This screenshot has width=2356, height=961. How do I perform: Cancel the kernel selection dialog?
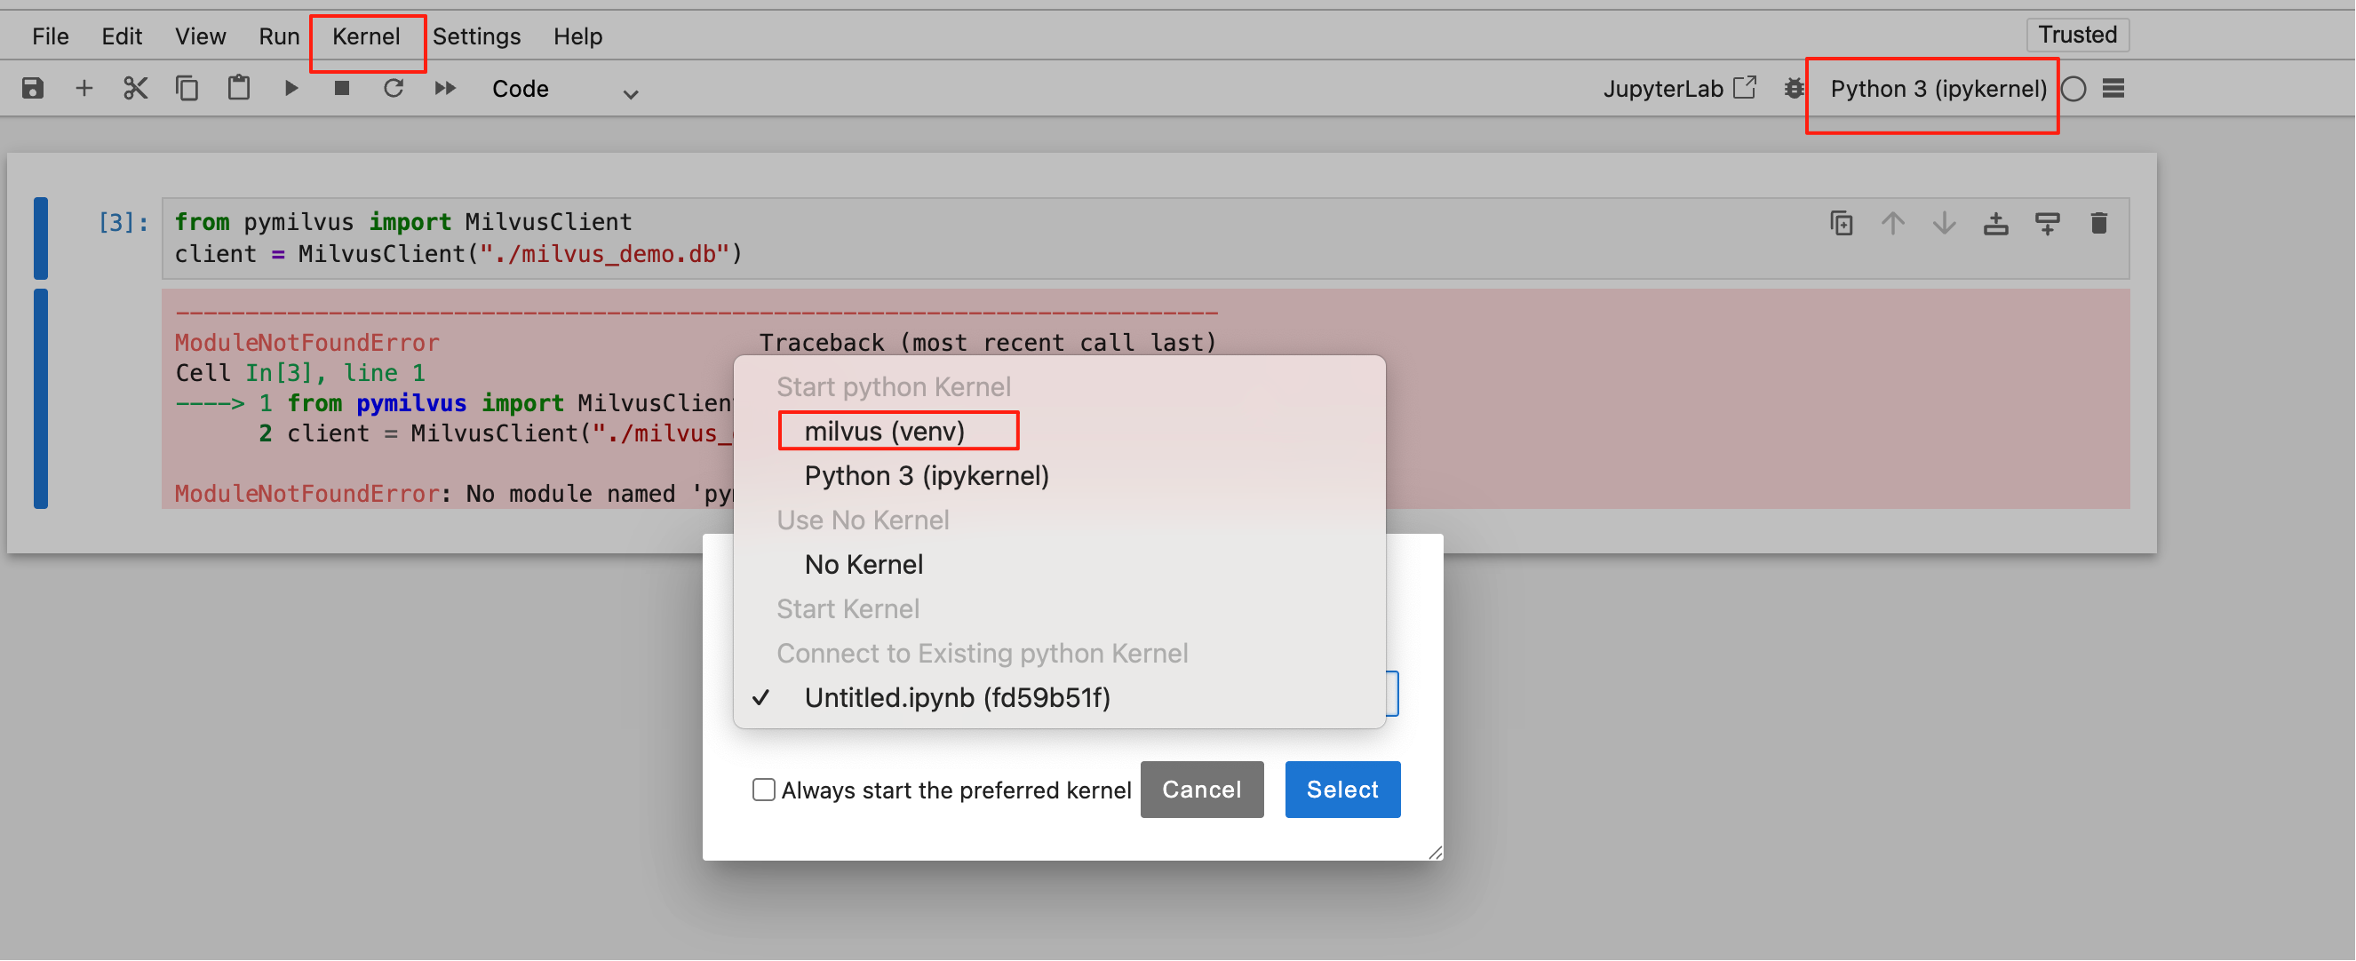(x=1201, y=789)
